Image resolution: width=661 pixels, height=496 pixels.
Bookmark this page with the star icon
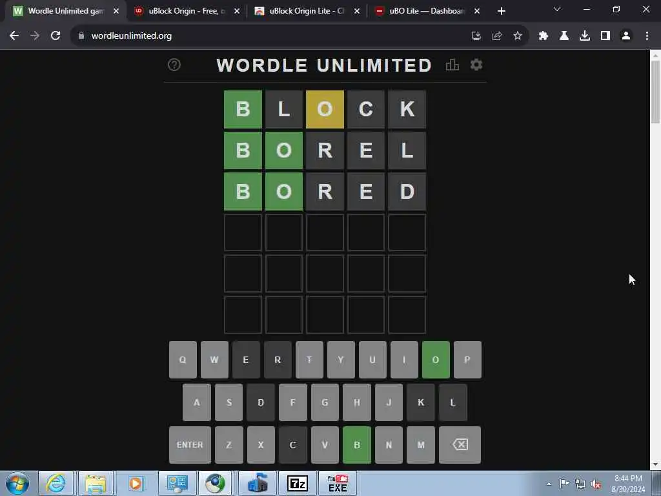(518, 36)
